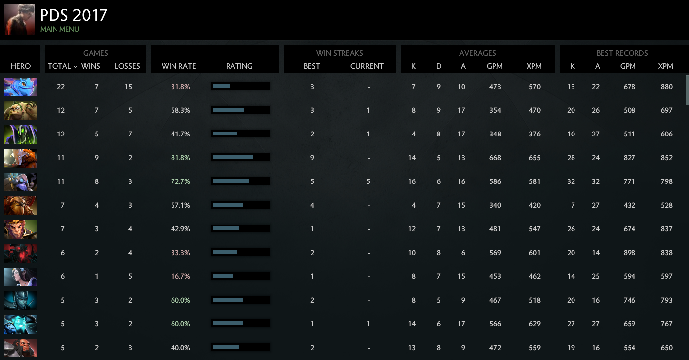This screenshot has width=689, height=360.
Task: Select the Rubick hero portrait
Action: 20,134
